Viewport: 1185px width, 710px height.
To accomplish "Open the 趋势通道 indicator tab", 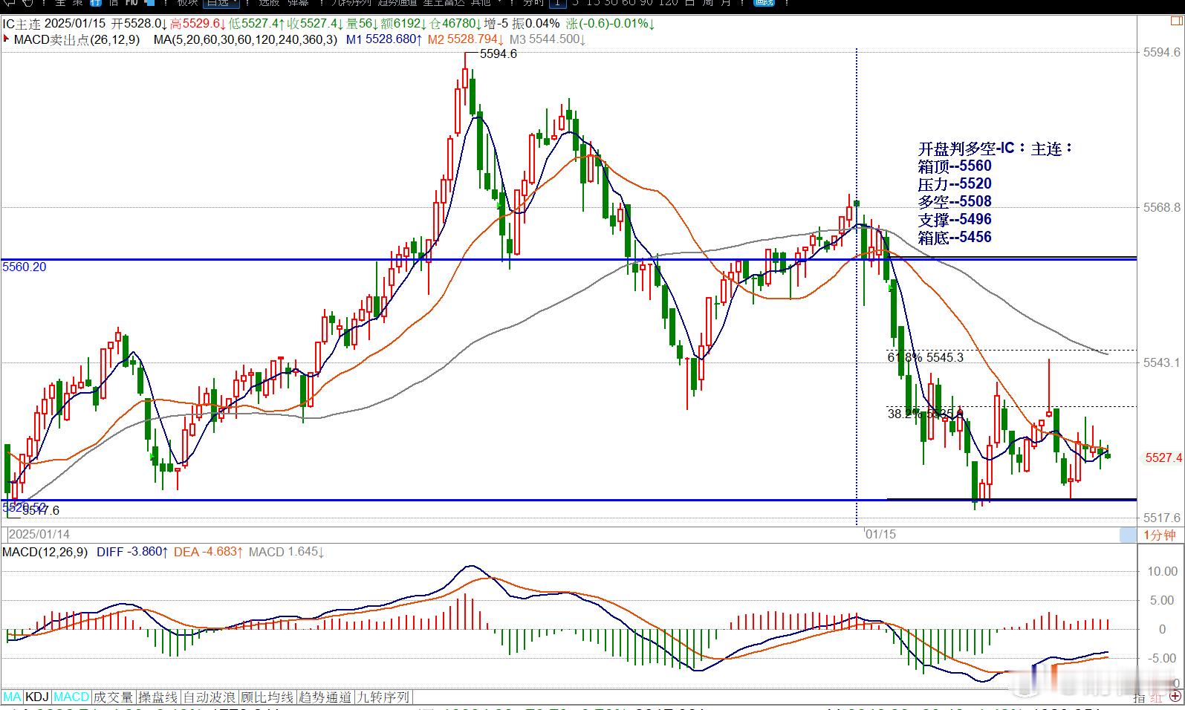I will tap(325, 697).
